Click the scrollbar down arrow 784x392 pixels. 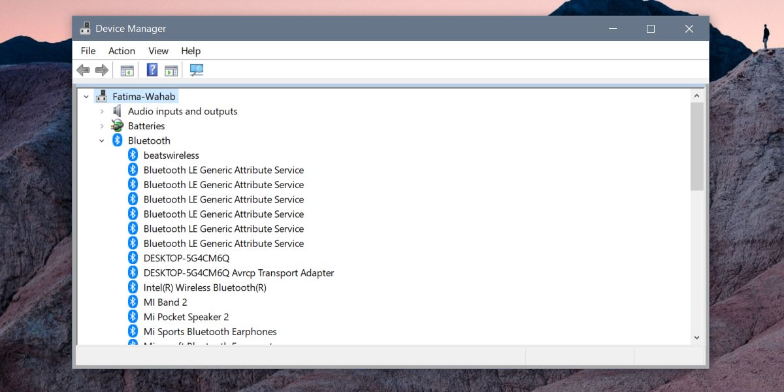(696, 337)
